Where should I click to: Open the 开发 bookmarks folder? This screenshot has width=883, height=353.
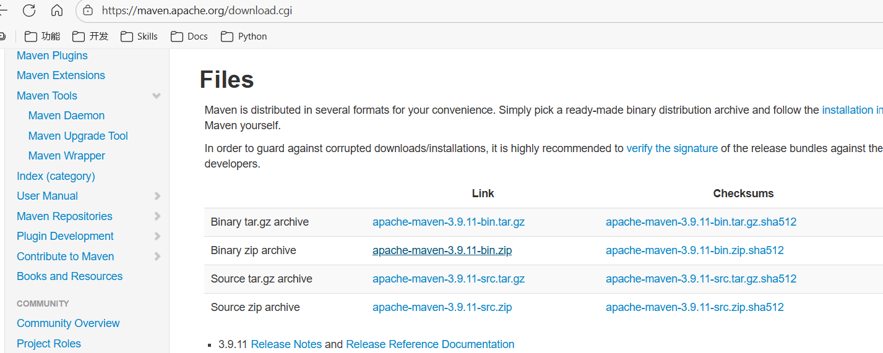(x=90, y=36)
